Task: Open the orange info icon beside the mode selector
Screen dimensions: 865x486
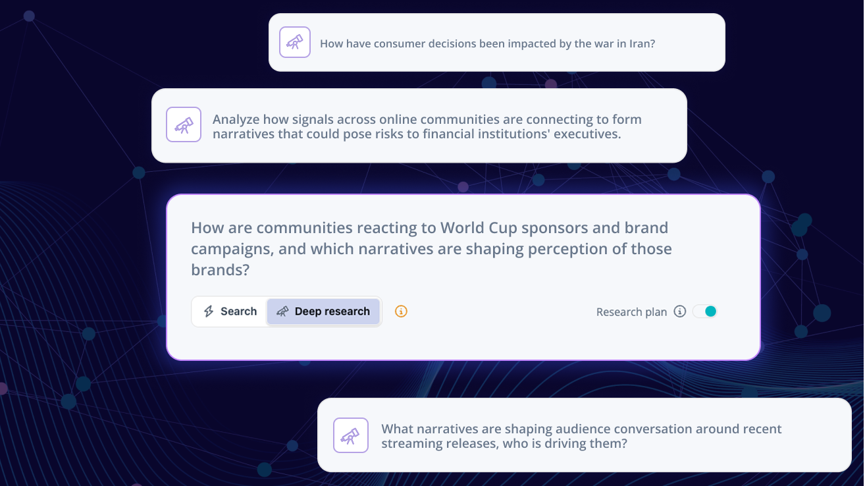Action: point(400,311)
